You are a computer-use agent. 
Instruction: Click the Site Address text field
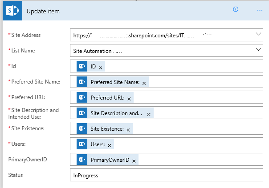click(x=160, y=34)
